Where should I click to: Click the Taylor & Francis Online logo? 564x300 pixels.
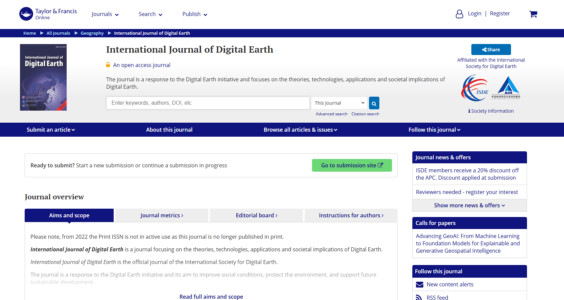tap(48, 14)
